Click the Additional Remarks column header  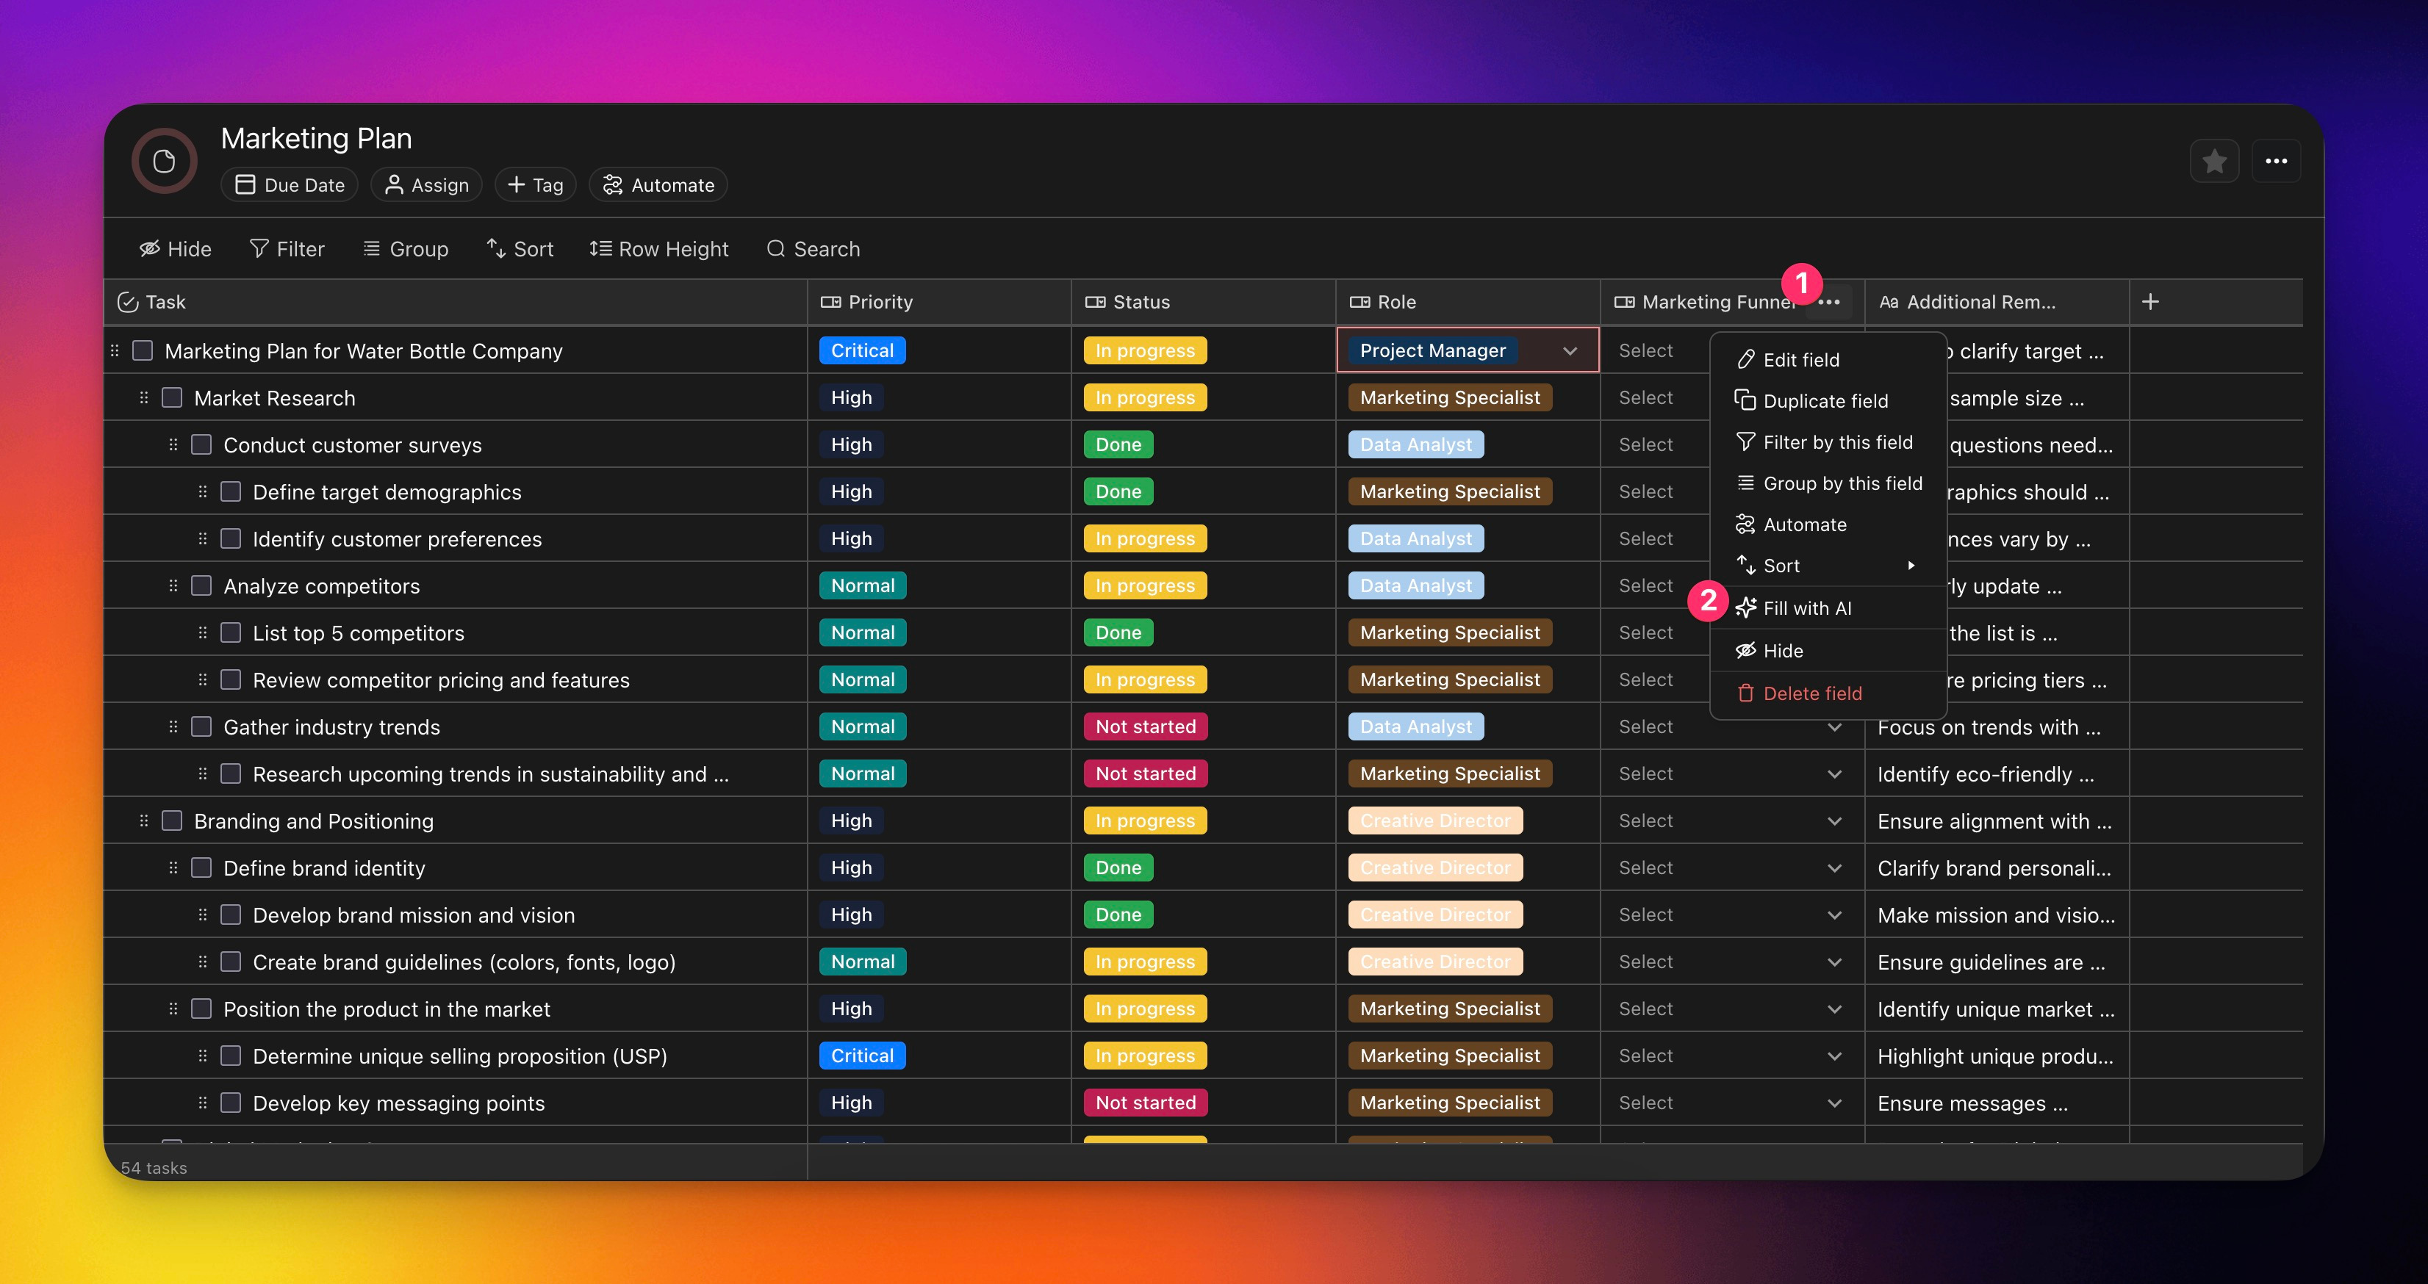tap(1979, 303)
